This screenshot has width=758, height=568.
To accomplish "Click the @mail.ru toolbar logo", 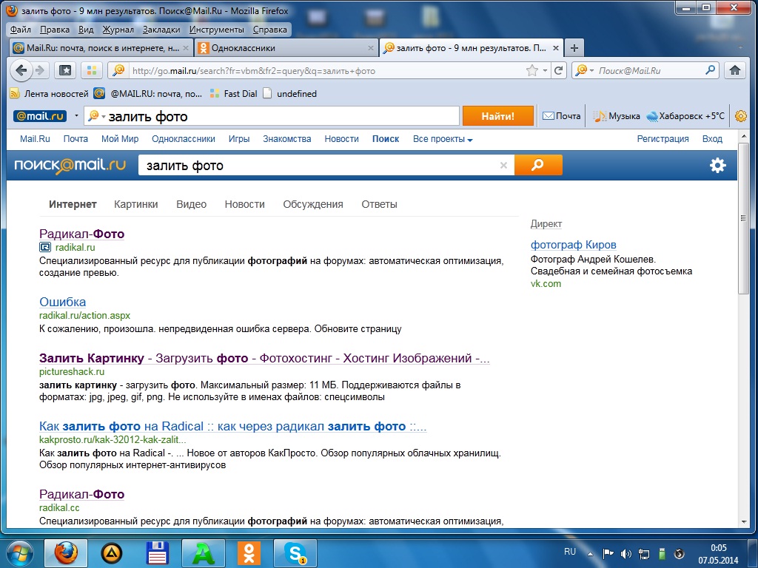I will 40,116.
